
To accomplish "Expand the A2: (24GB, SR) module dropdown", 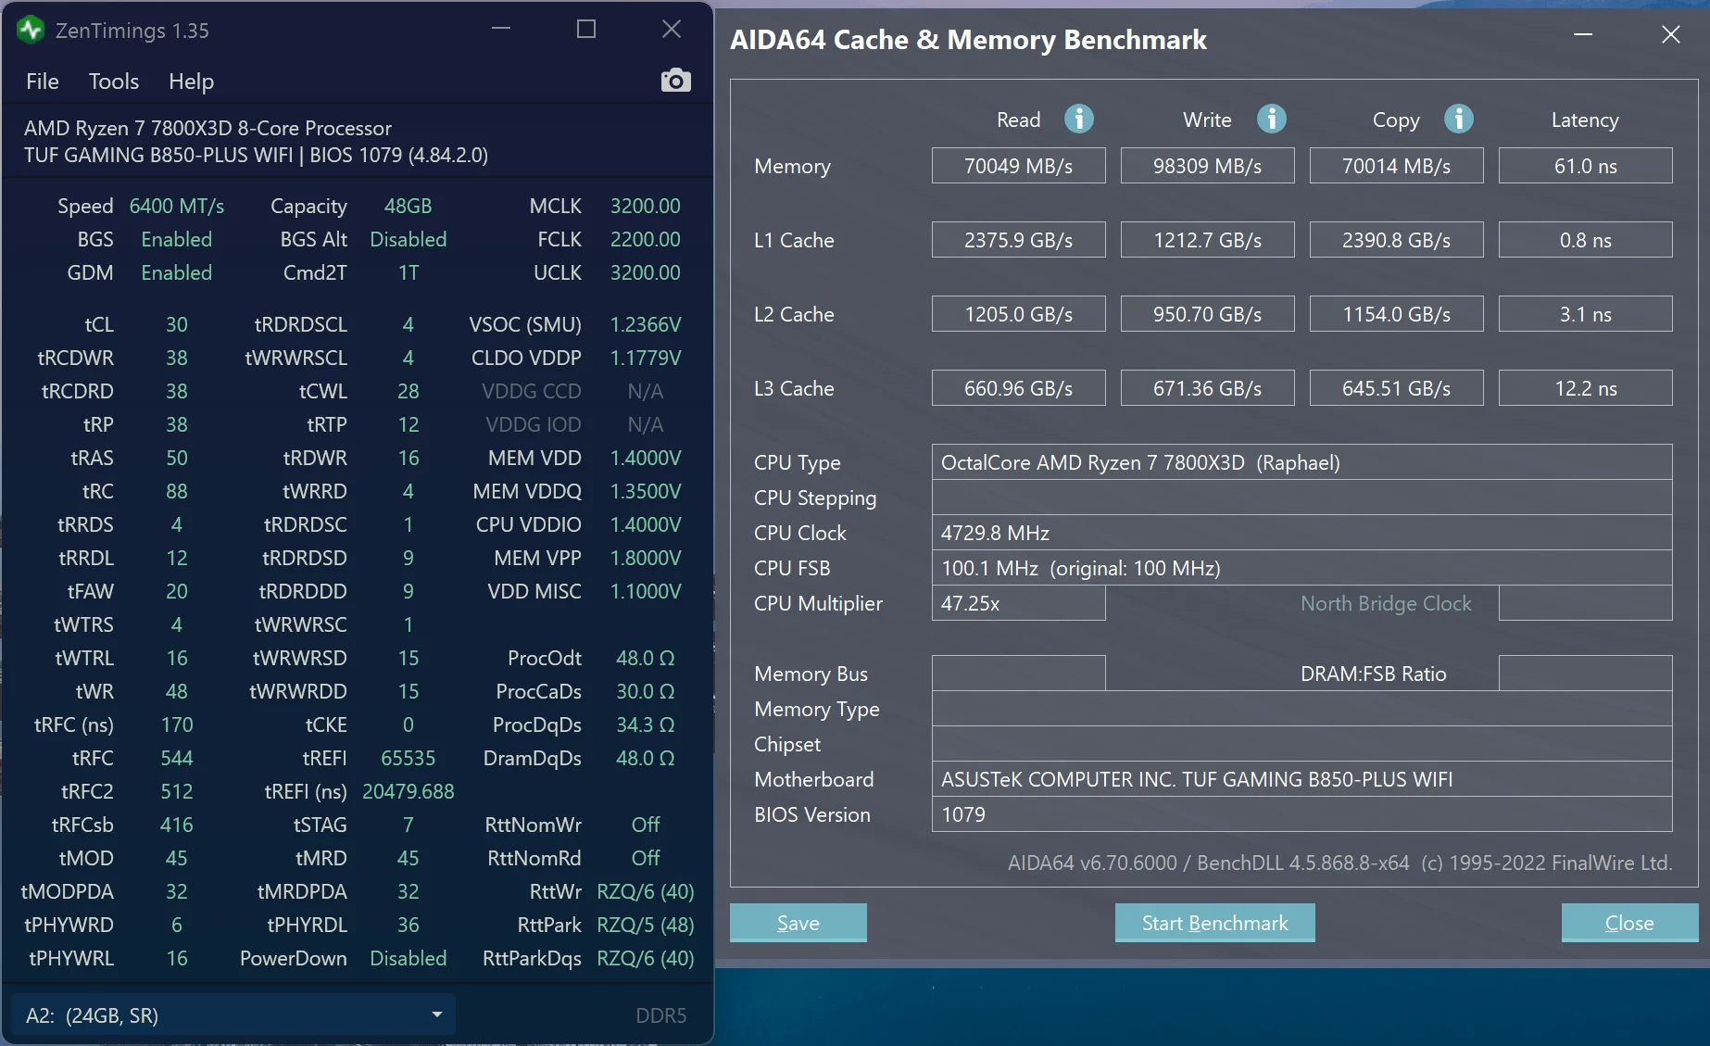I will coord(233,1015).
